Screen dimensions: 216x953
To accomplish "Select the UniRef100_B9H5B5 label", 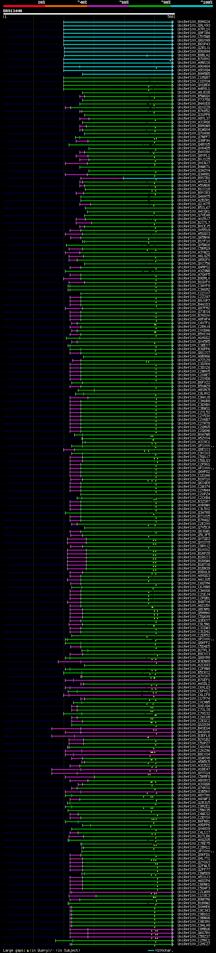I will click(193, 74).
